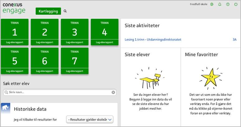Click the Conexus Engage logo
Screen dimensions: 241x127
[x=15, y=8]
